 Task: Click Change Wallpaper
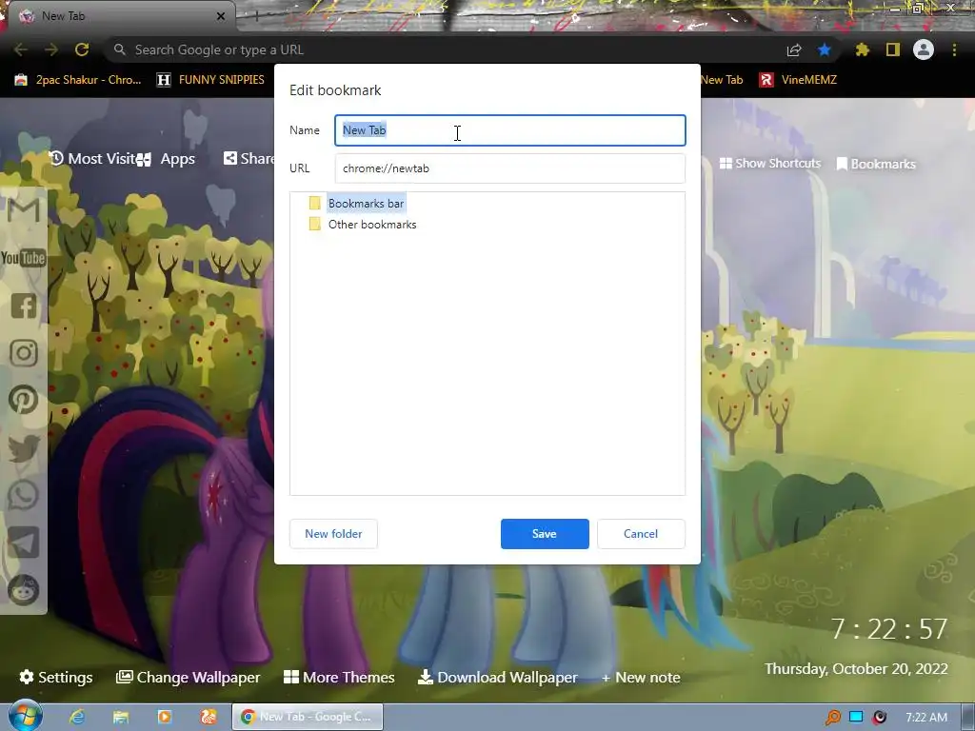coord(188,677)
